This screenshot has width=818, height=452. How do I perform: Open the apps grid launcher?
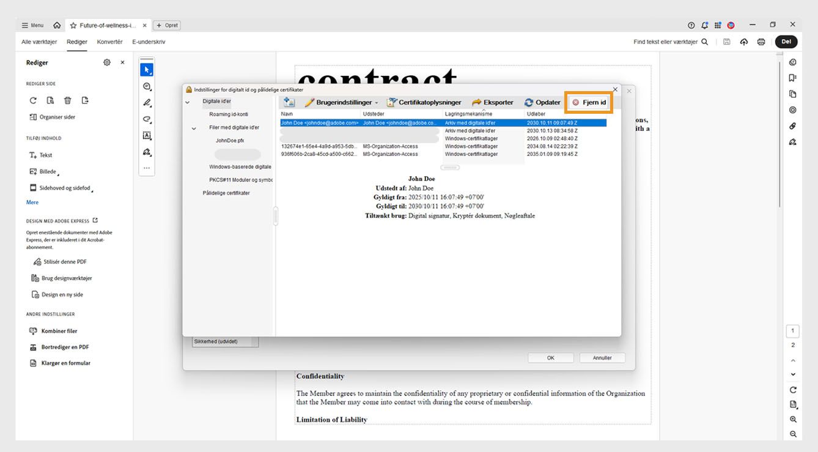point(718,25)
